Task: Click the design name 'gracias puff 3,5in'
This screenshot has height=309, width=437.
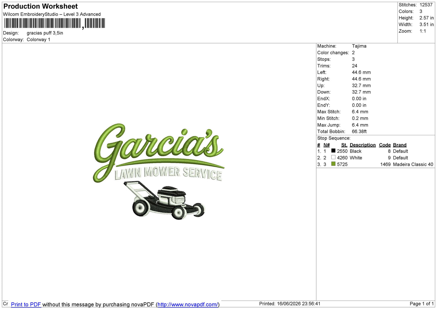Action: coord(45,33)
